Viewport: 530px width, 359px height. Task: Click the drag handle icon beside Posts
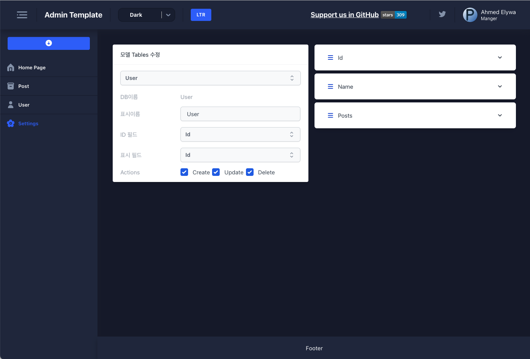330,116
